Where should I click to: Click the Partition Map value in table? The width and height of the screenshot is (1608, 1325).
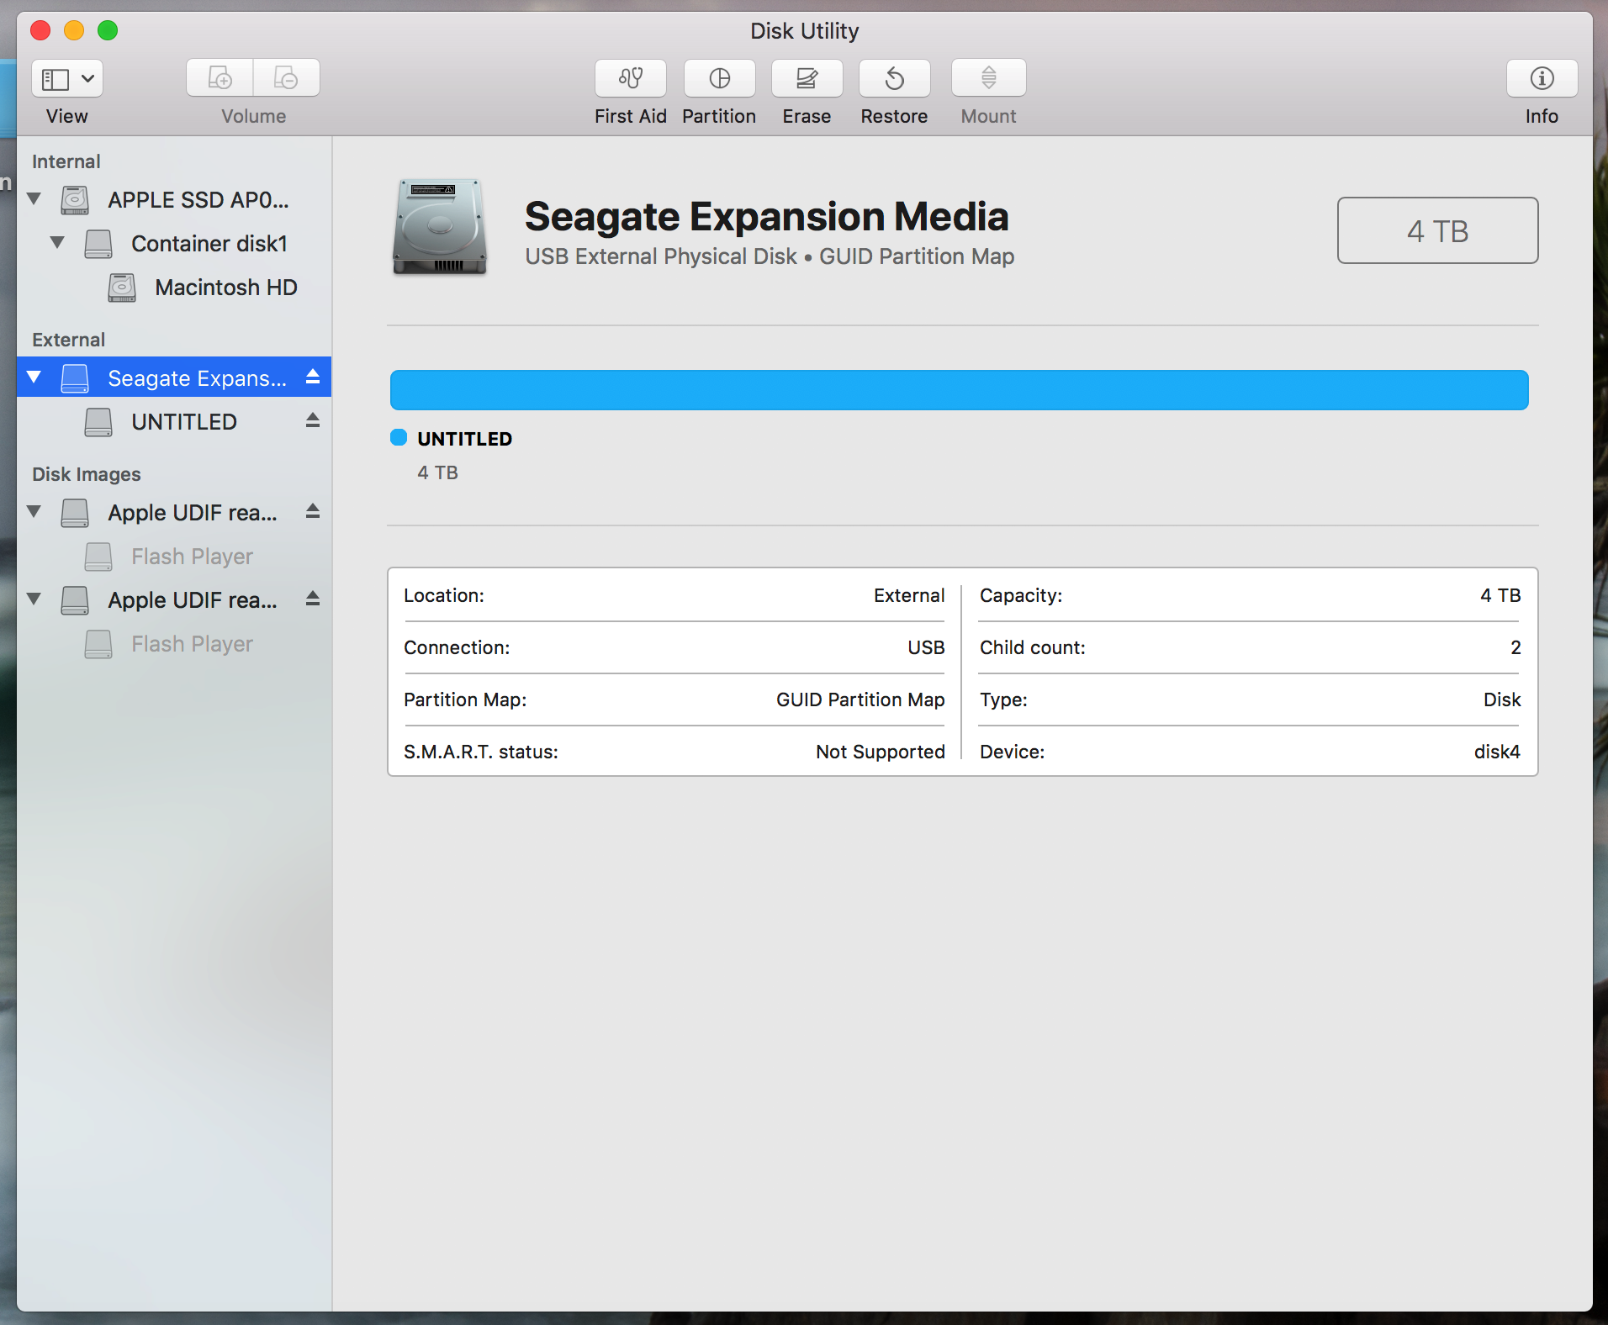pyautogui.click(x=860, y=699)
